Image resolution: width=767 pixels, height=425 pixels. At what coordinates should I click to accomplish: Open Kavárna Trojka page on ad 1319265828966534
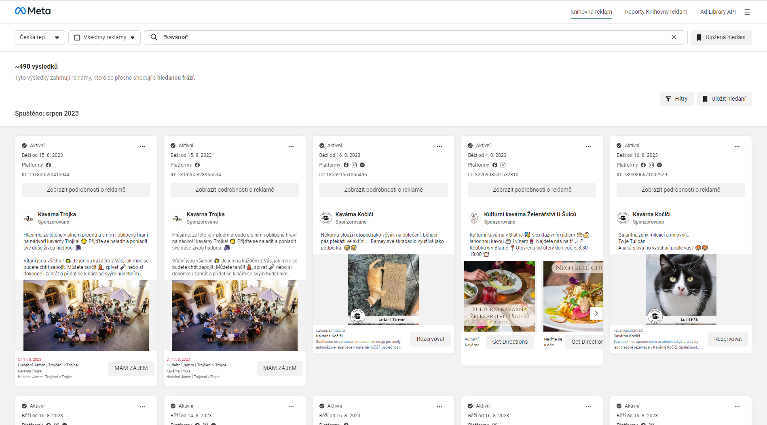(x=206, y=215)
